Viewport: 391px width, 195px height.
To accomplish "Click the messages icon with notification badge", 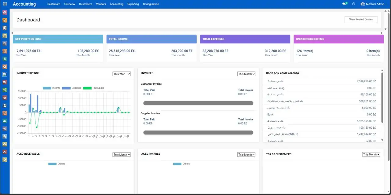I will [x=345, y=4].
